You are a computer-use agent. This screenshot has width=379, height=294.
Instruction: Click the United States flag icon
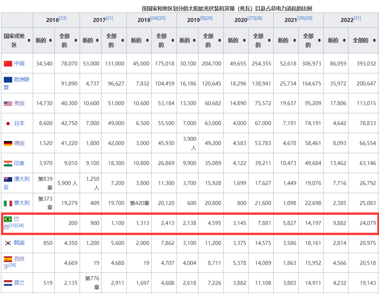(8, 103)
